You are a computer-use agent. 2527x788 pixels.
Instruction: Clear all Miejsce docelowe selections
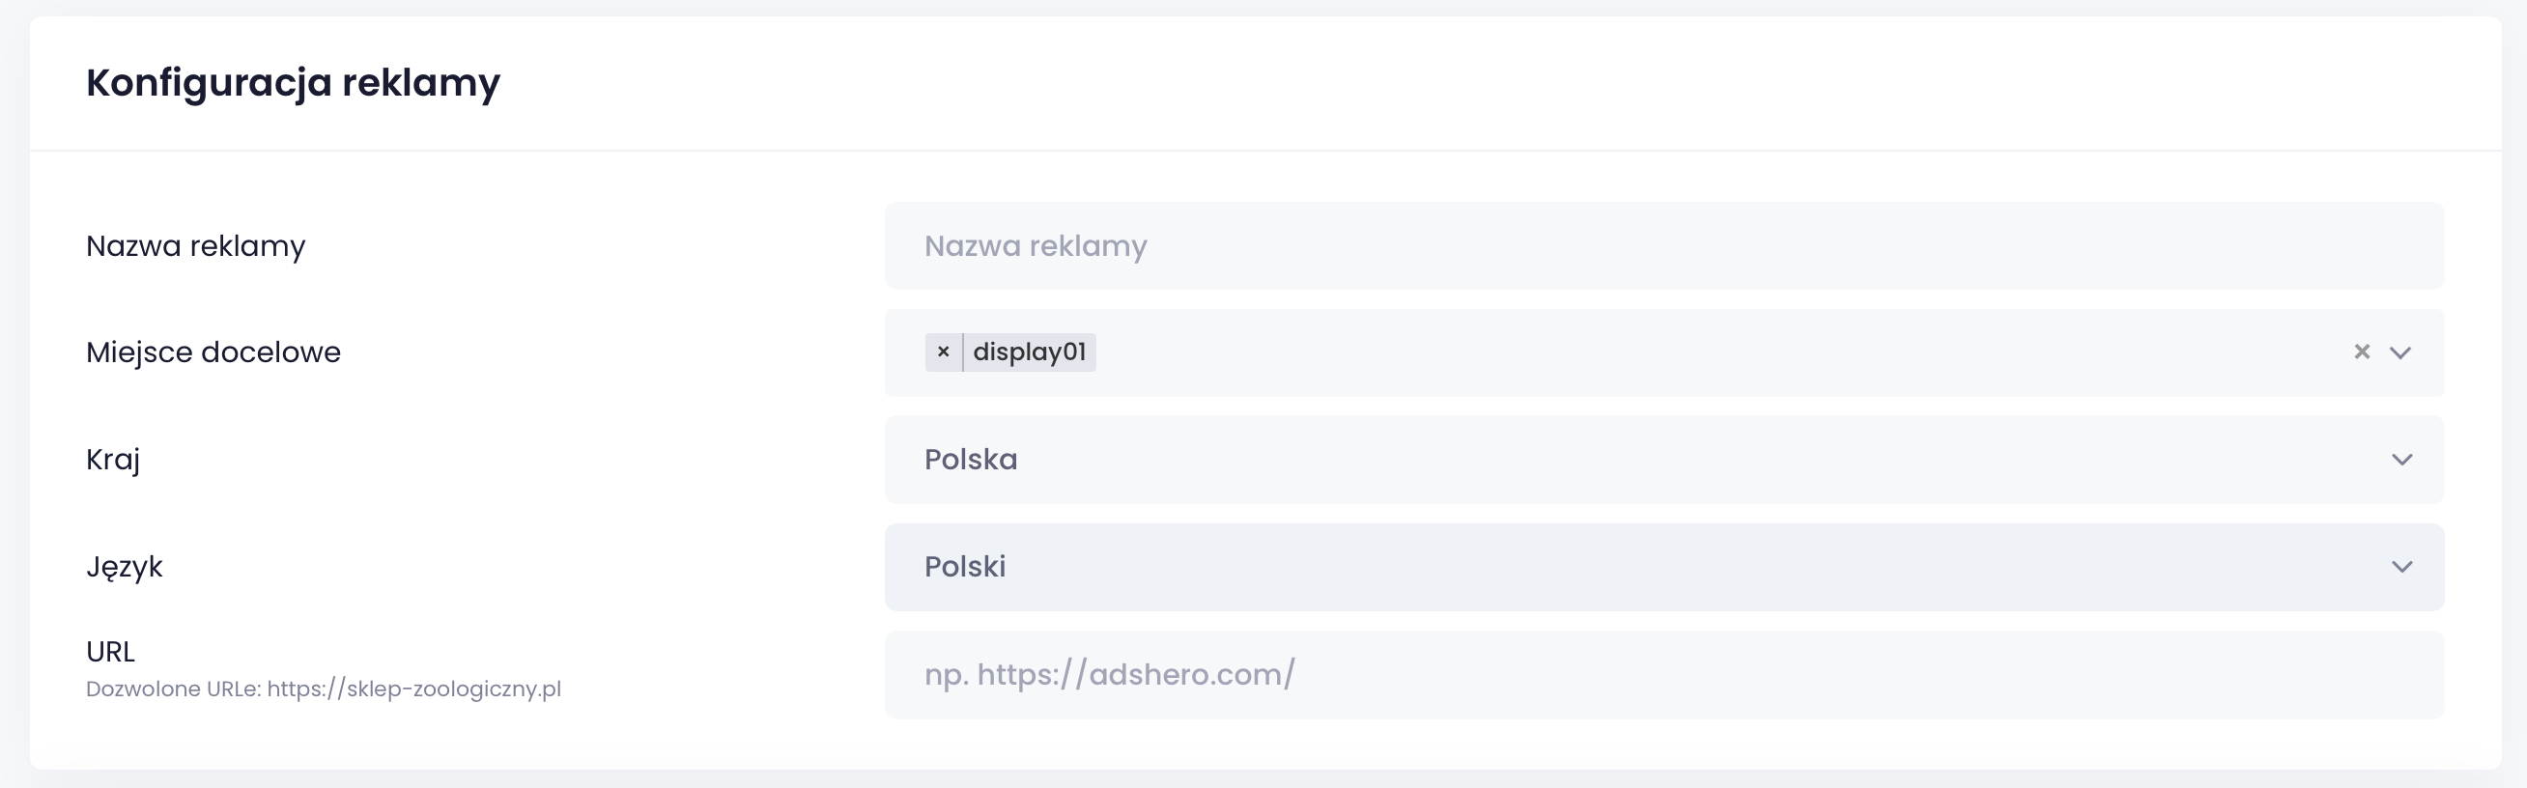pyautogui.click(x=2361, y=352)
